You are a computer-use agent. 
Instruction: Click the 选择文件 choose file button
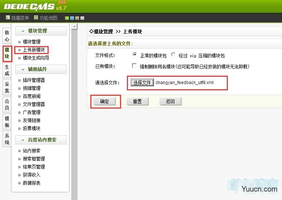142,83
